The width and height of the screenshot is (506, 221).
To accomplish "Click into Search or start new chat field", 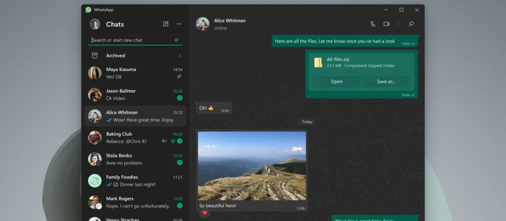I will (135, 40).
